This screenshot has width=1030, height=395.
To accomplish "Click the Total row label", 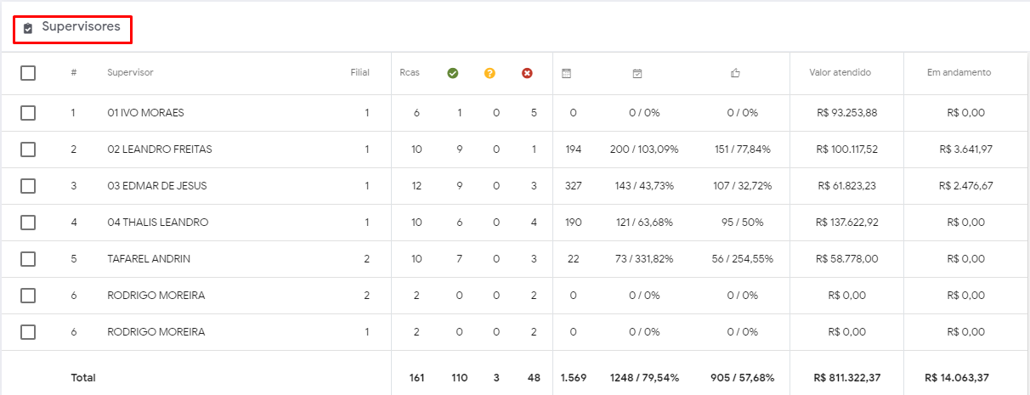I will click(83, 377).
